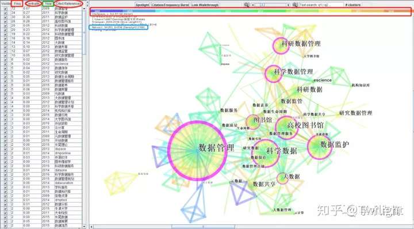Toggle Visible checkbox of dmponline row
Image resolution: width=414 pixels, height=229 pixels.
click(6, 153)
